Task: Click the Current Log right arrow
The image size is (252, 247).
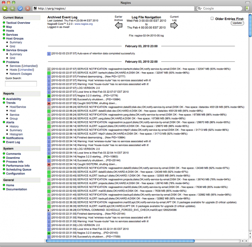Action: coord(174,26)
